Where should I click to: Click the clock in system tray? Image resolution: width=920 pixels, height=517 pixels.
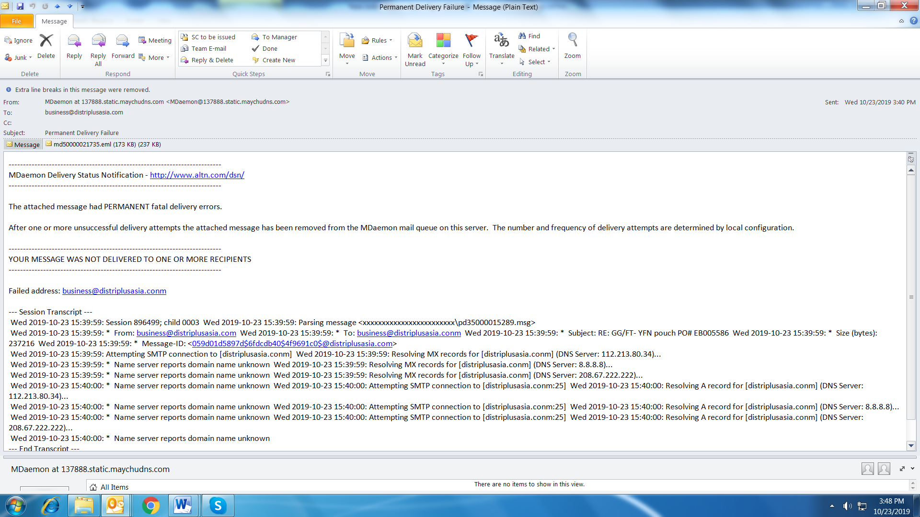pos(891,506)
